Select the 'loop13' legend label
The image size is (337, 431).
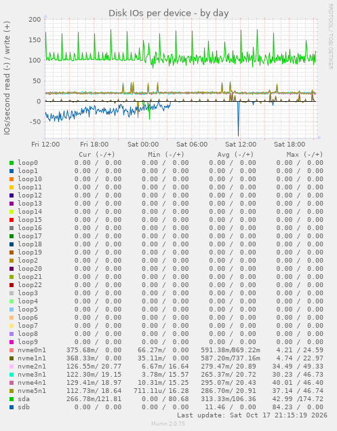[30, 204]
